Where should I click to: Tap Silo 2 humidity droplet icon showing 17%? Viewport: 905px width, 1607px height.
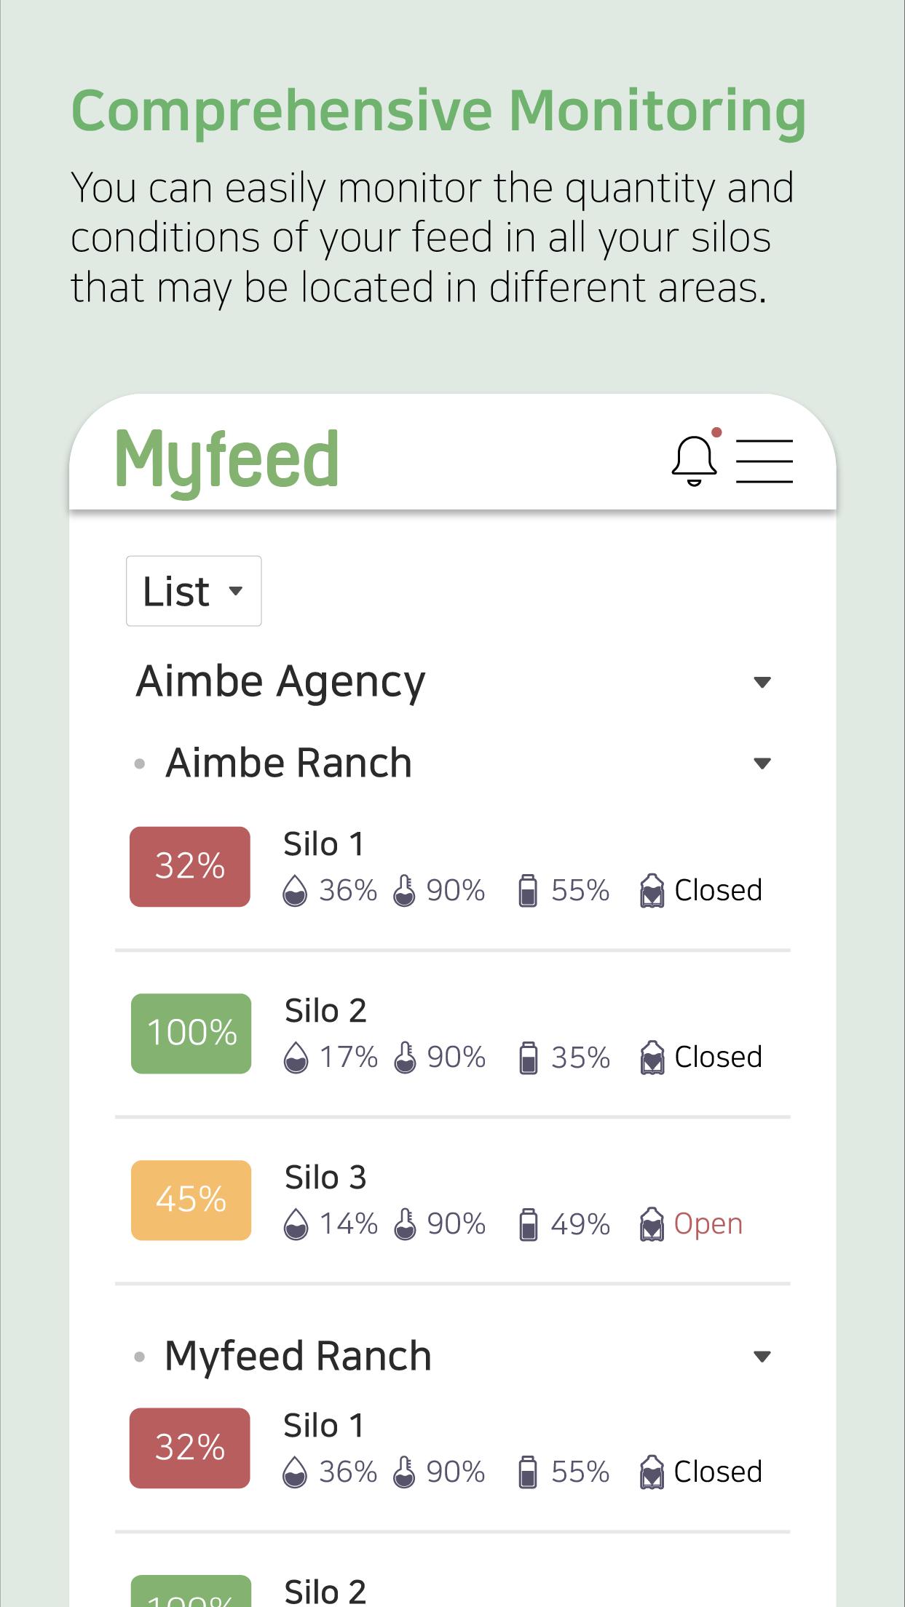[296, 1058]
